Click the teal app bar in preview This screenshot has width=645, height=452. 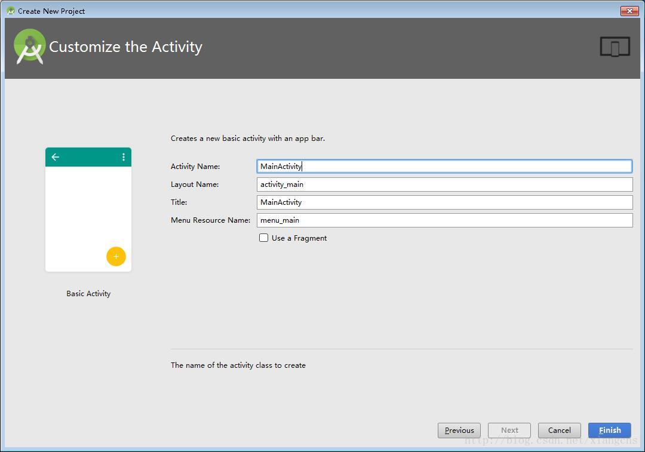[x=88, y=157]
